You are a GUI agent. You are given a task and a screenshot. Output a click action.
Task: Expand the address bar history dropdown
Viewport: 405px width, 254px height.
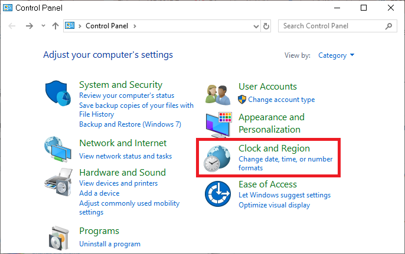(x=255, y=26)
